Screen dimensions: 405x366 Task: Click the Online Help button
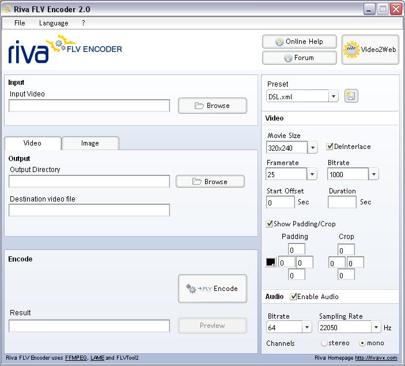coord(300,42)
